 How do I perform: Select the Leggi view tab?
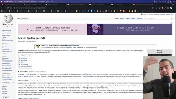coord(117,18)
